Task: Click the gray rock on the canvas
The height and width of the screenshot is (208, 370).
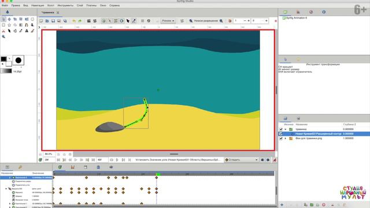Action: tap(109, 127)
